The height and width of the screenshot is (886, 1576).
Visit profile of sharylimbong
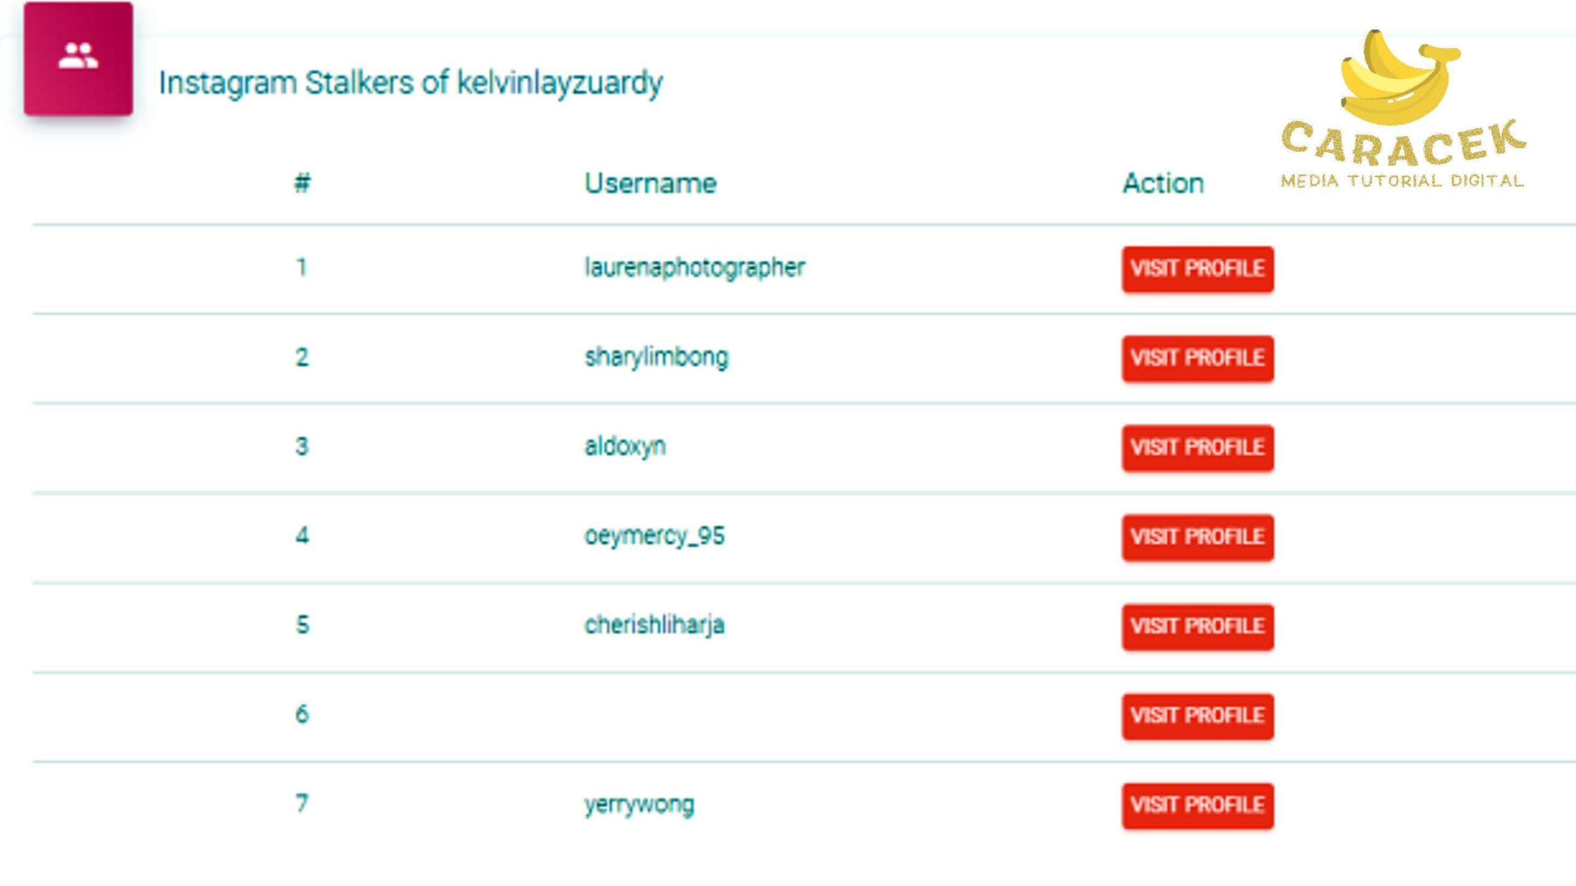1197,358
